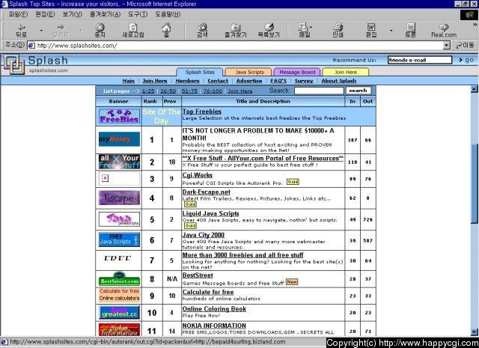Click the Refresh page button
Image resolution: width=479 pixels, height=348 pixels.
click(133, 31)
